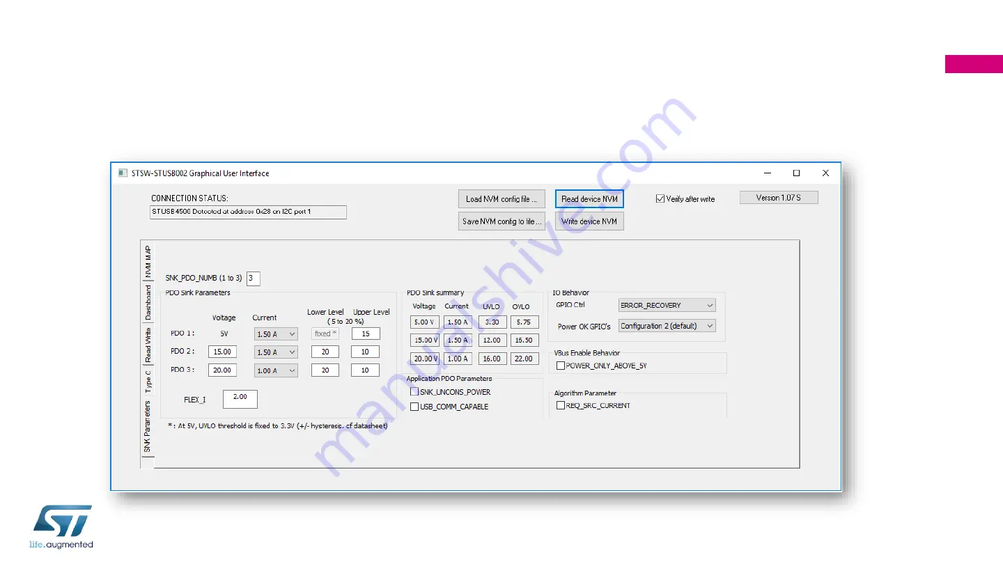Click the application window title bar icon
The image size is (1003, 564).
pos(123,173)
